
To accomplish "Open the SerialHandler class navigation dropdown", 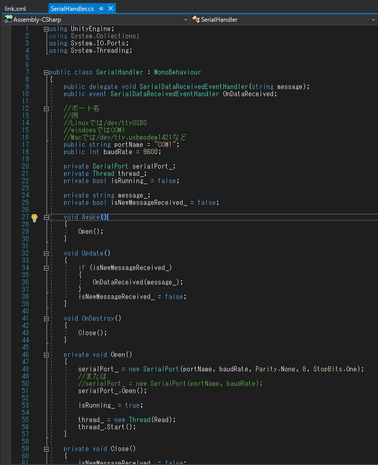I will point(373,20).
